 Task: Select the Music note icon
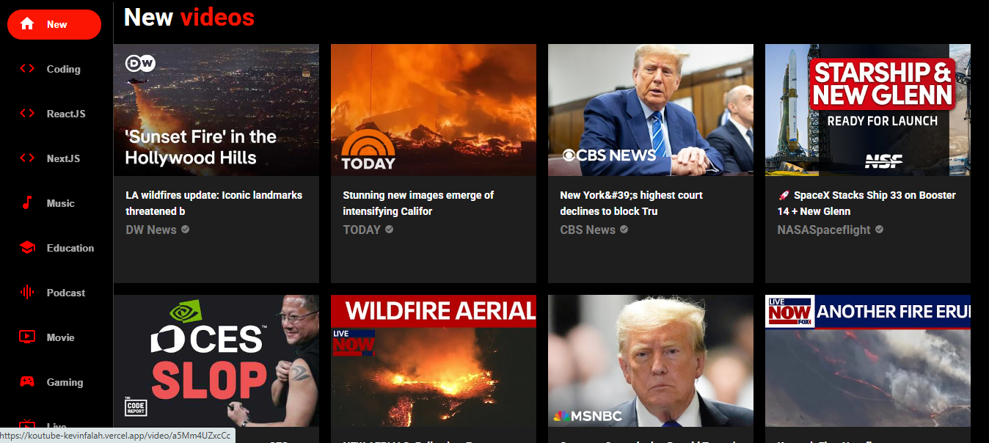click(27, 203)
